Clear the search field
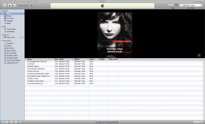 click(201, 5)
